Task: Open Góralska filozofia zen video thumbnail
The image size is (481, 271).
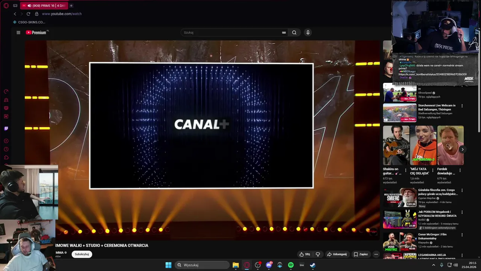Action: click(x=400, y=198)
